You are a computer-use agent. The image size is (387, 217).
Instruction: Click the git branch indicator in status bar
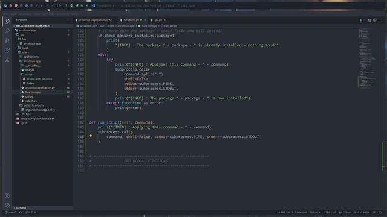pos(11,212)
